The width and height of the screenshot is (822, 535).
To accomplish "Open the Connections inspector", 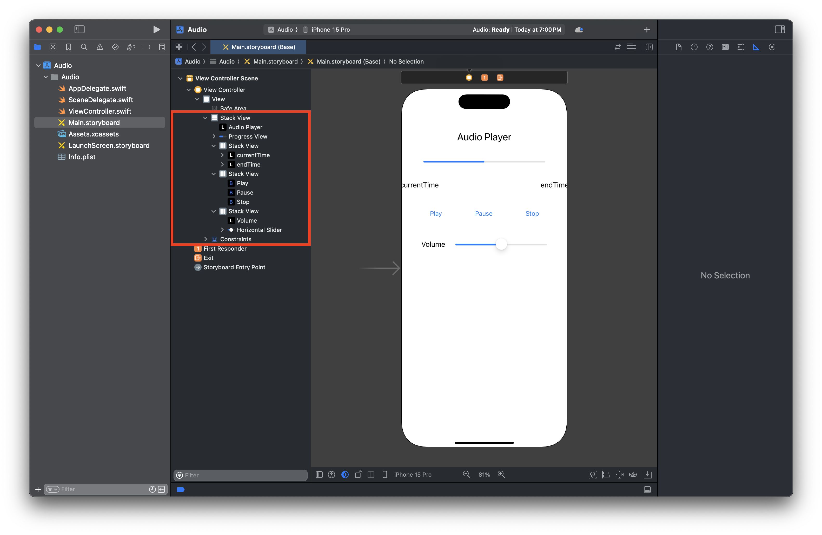I will point(772,47).
